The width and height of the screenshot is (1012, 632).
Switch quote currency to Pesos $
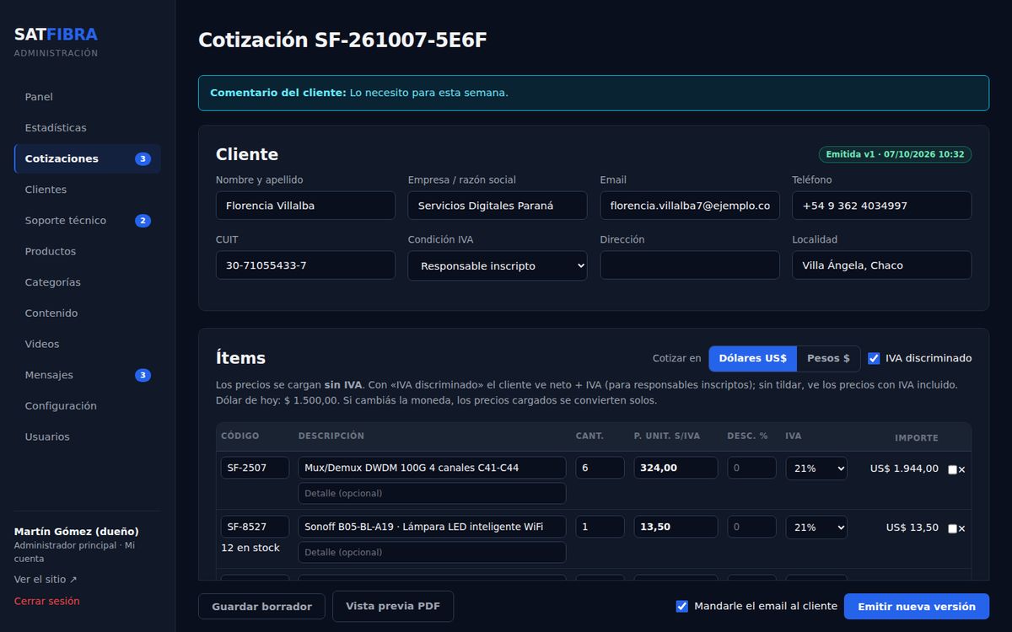tap(828, 358)
